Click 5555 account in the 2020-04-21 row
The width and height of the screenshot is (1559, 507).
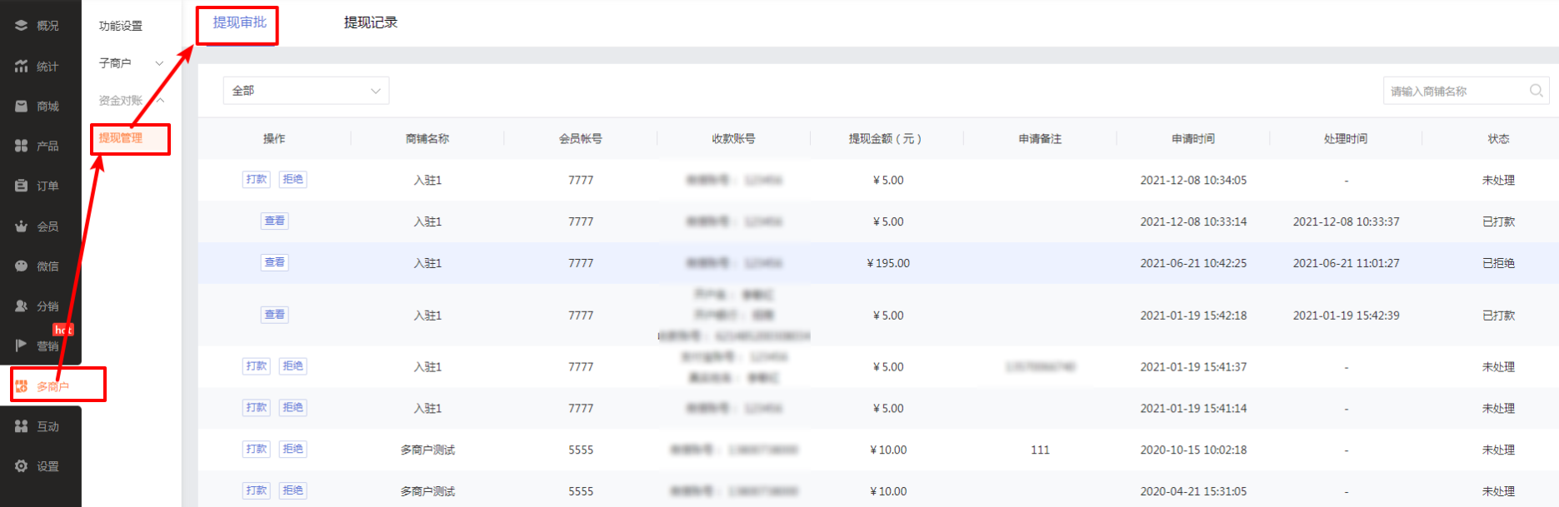(581, 491)
